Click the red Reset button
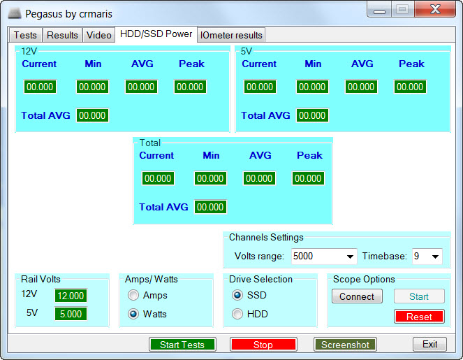 [x=419, y=317]
